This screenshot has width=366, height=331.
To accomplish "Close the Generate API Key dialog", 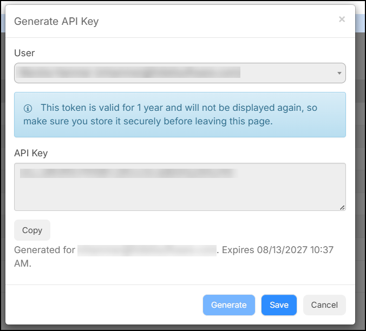I will pos(342,19).
